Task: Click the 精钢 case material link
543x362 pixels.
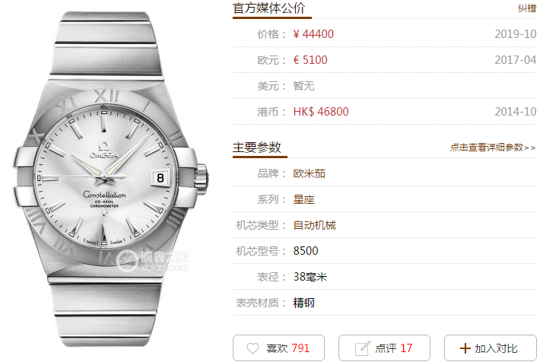Action: 303,303
